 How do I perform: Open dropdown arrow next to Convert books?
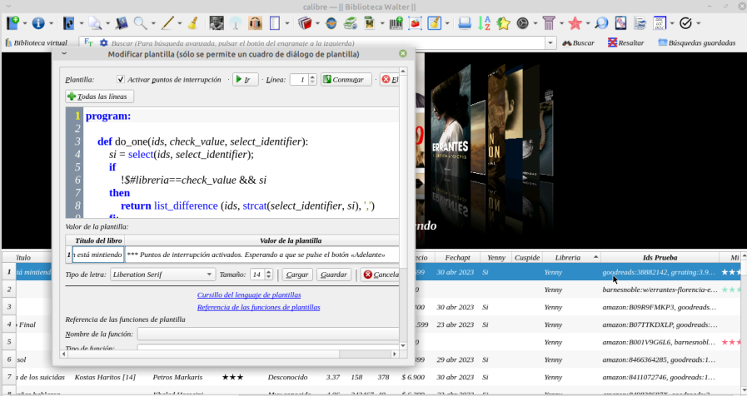point(81,22)
